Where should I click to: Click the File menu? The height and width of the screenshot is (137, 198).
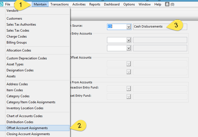(8, 4)
